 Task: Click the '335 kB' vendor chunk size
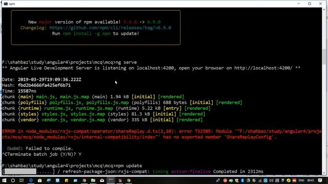pyautogui.click(x=139, y=120)
